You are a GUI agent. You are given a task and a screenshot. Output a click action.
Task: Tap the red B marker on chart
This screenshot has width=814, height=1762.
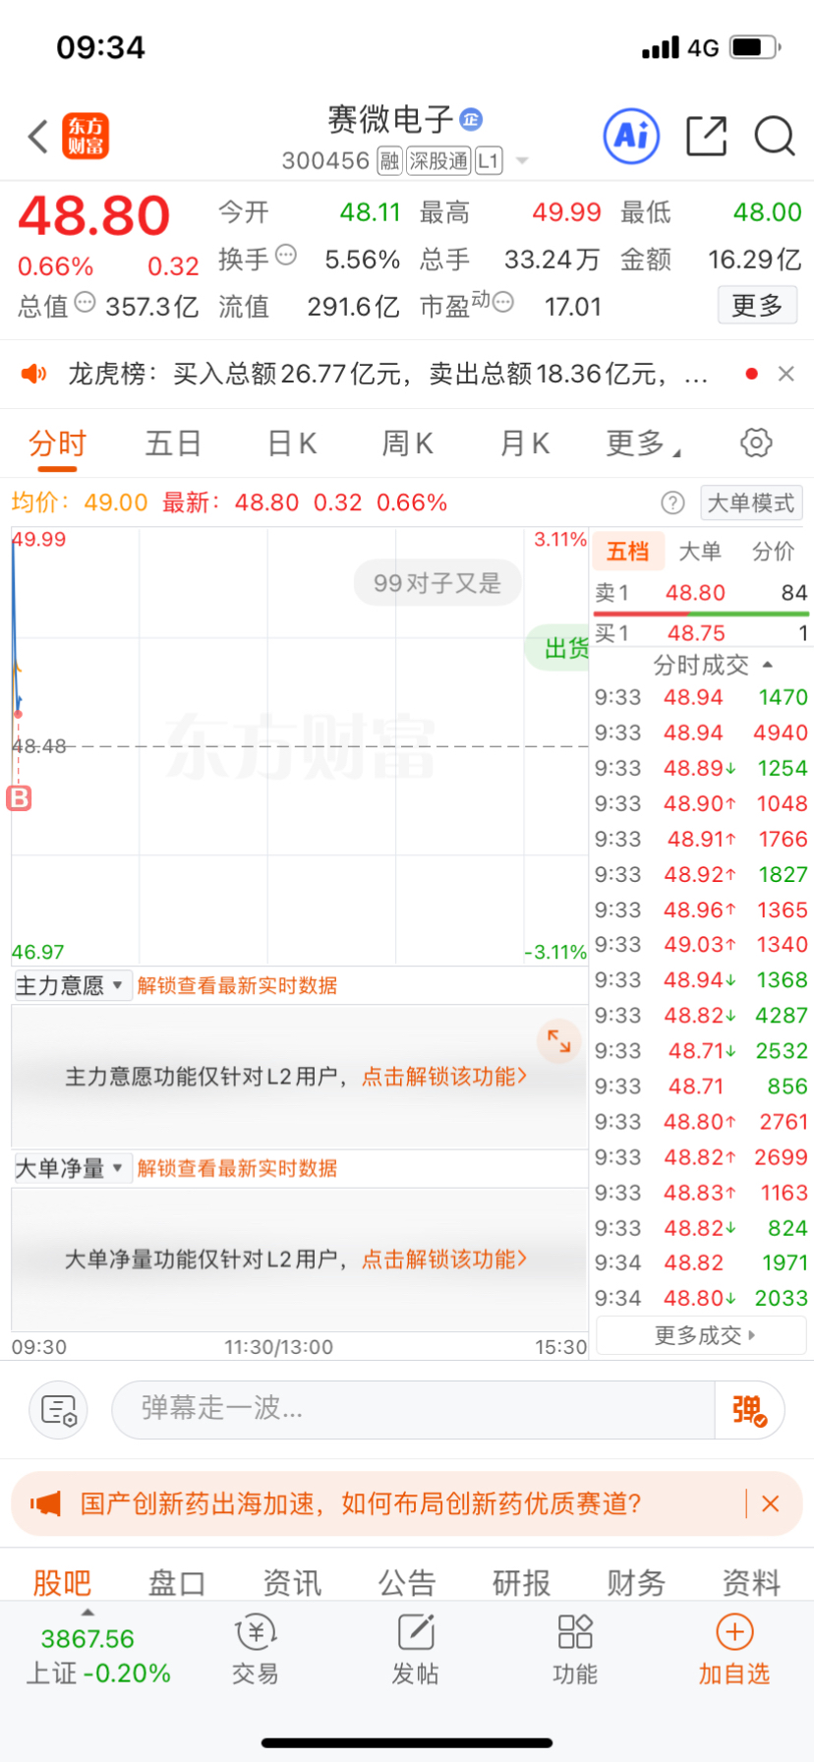[19, 797]
